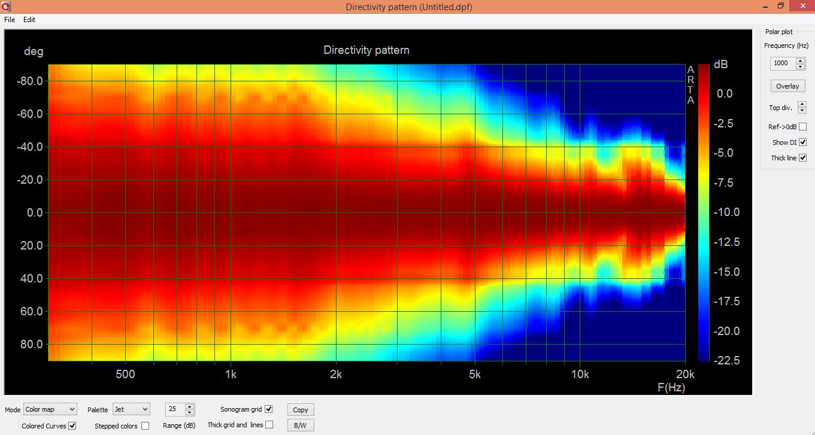This screenshot has height=435, width=815.
Task: Click the B/W button
Action: [x=301, y=425]
